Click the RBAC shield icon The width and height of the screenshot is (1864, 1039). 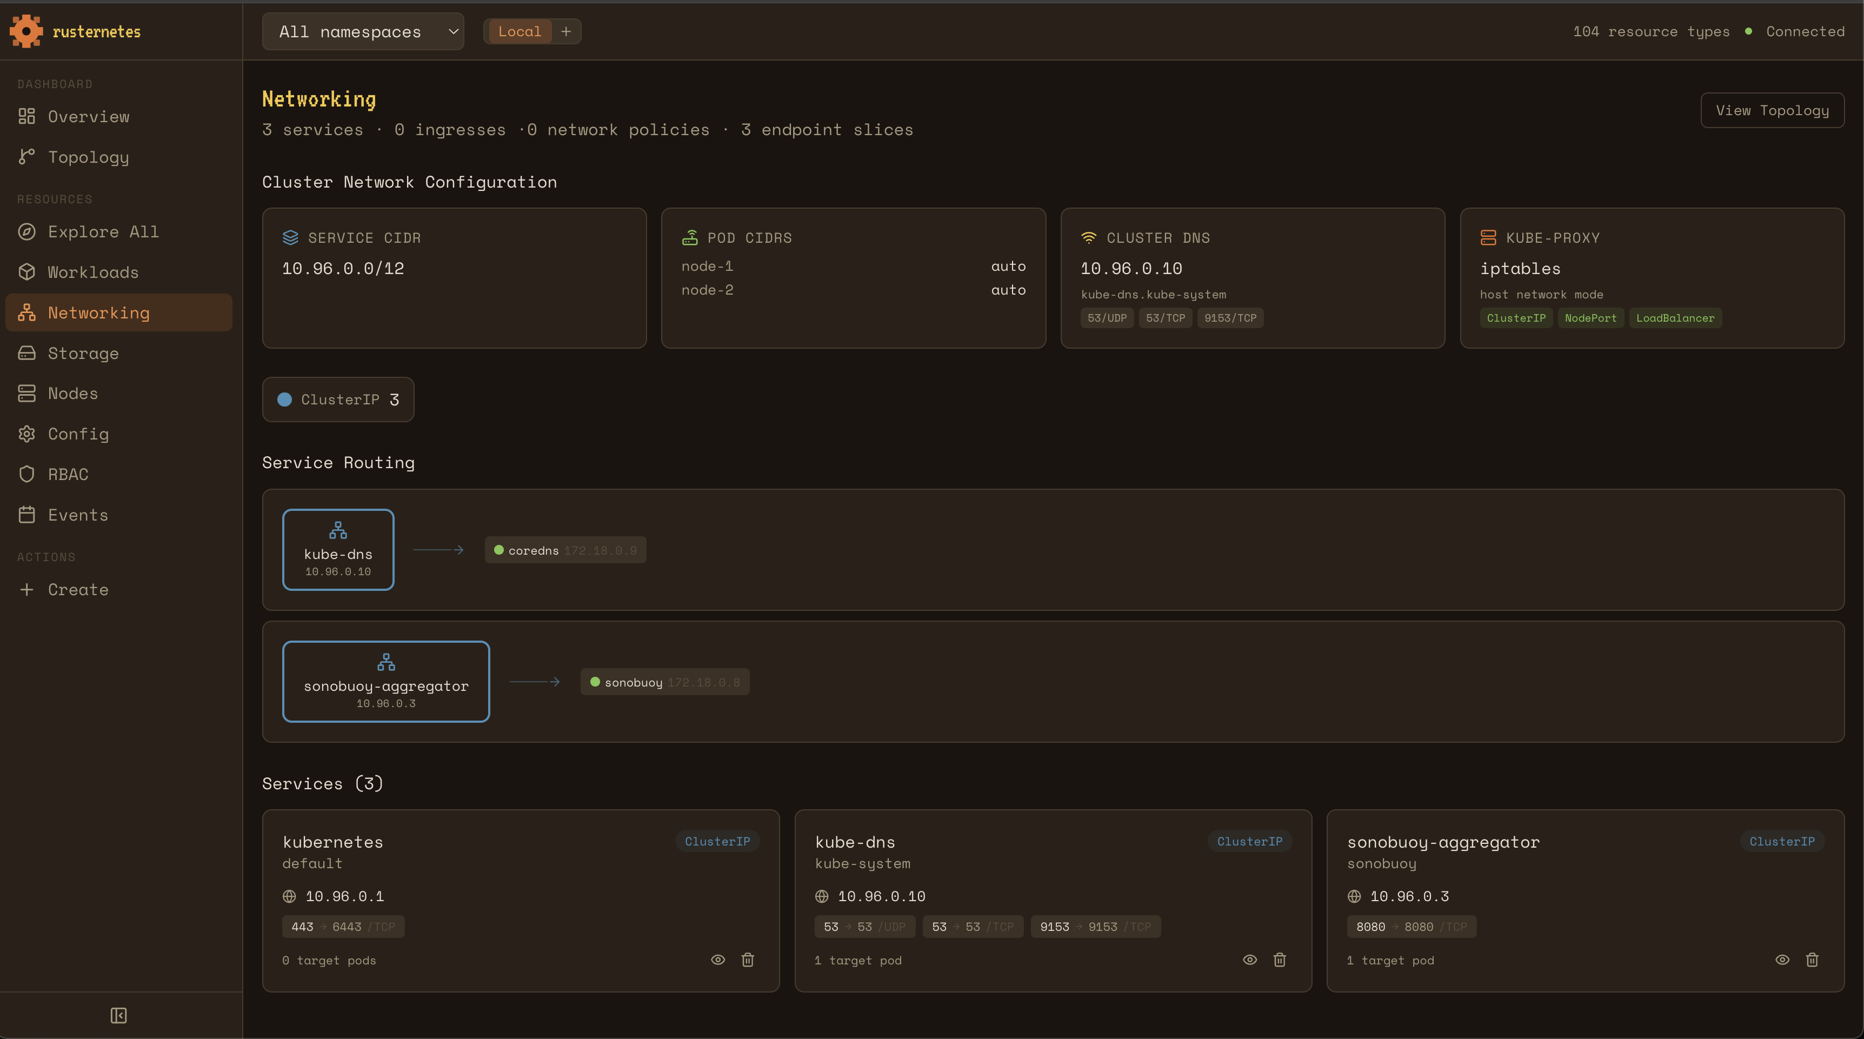click(x=27, y=474)
